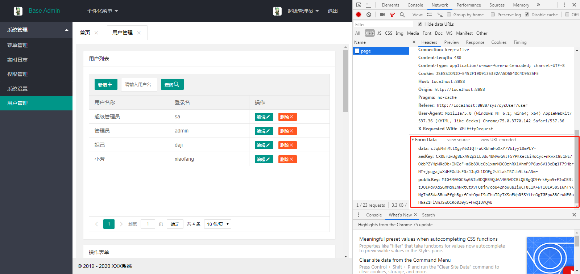580x274 pixels.
Task: Collapse the Form Data section
Action: pyautogui.click(x=413, y=140)
